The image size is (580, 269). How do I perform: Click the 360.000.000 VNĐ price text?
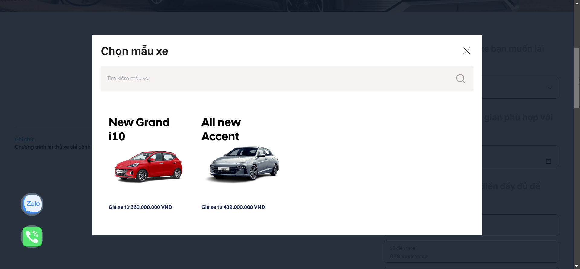[x=140, y=207]
